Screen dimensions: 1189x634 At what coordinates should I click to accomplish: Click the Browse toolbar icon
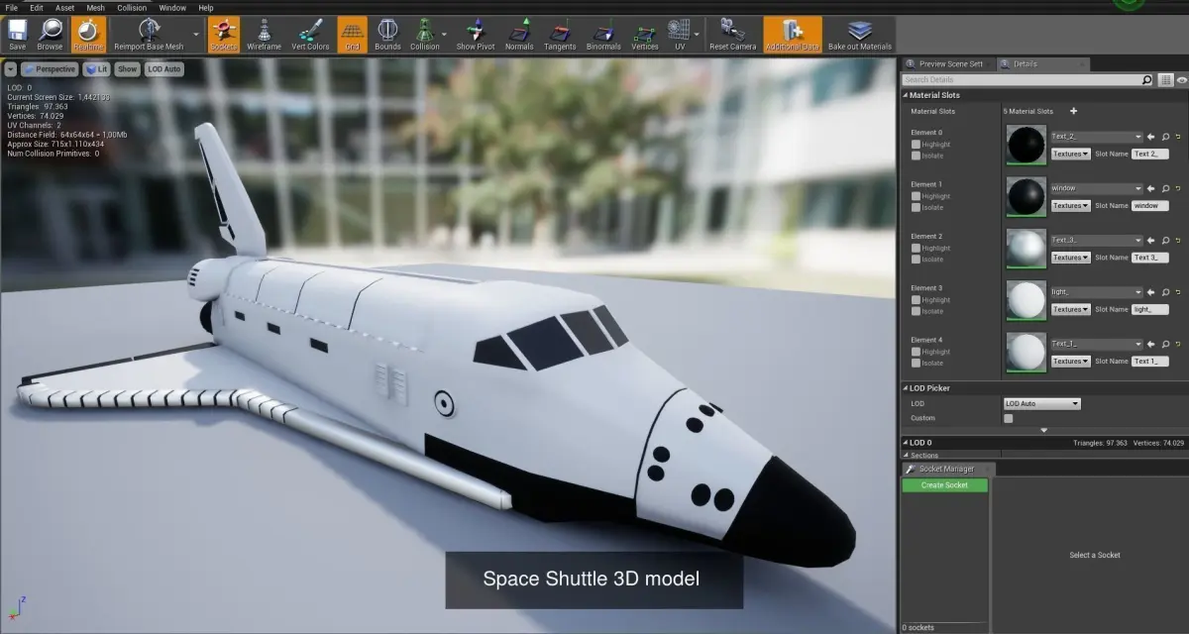pyautogui.click(x=50, y=34)
